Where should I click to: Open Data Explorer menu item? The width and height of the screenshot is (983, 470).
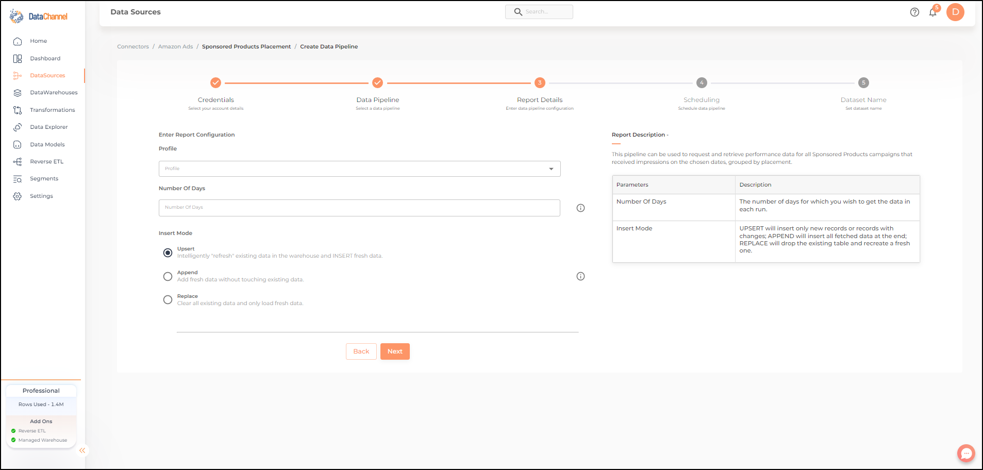48,127
